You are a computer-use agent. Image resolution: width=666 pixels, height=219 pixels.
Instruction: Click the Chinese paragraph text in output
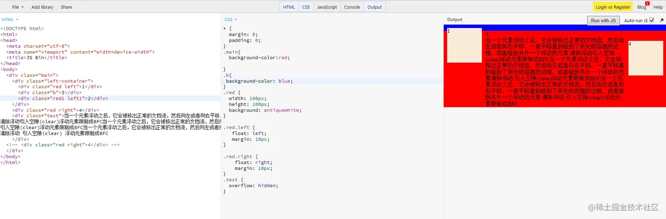pos(555,72)
